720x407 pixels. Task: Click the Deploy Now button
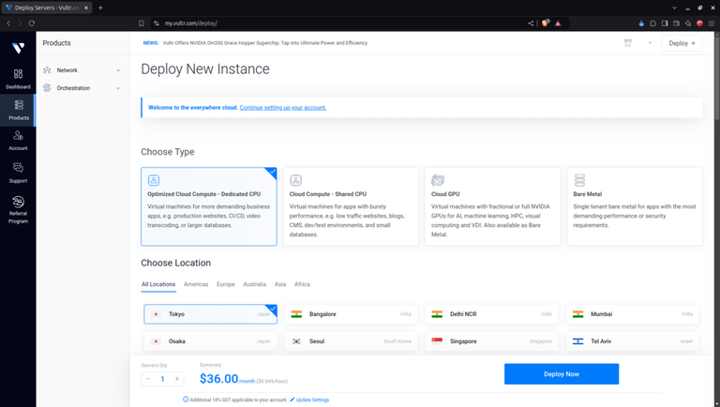562,374
